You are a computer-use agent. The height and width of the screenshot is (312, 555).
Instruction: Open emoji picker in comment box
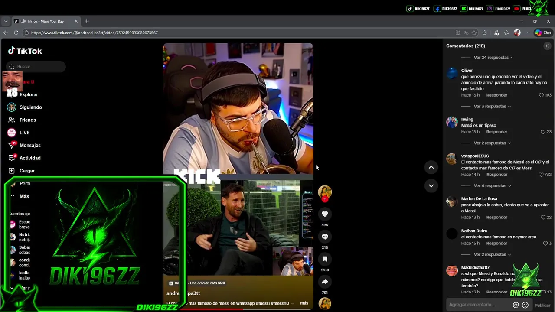point(525,305)
